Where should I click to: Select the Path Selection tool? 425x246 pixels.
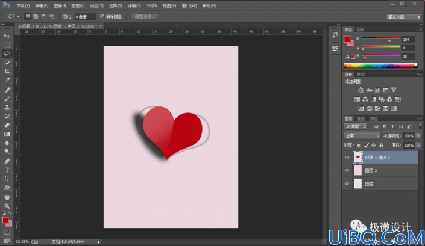point(7,179)
